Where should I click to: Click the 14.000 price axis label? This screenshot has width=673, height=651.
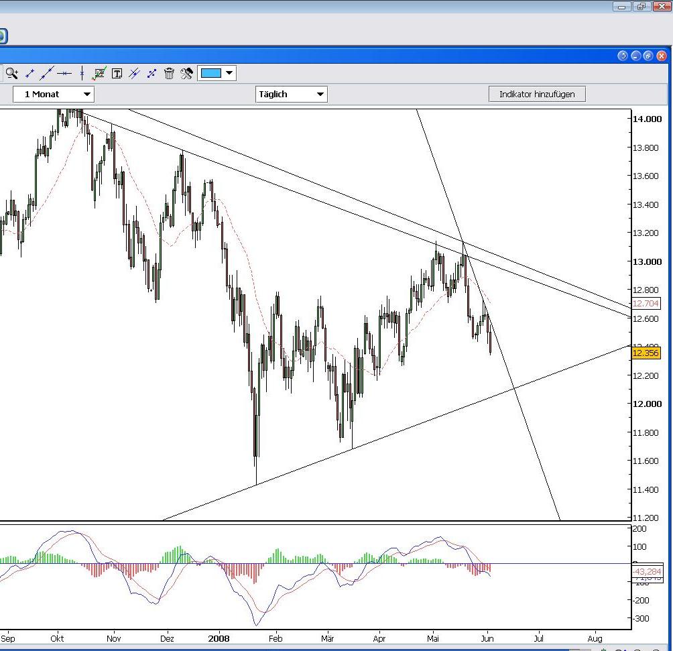[x=648, y=119]
